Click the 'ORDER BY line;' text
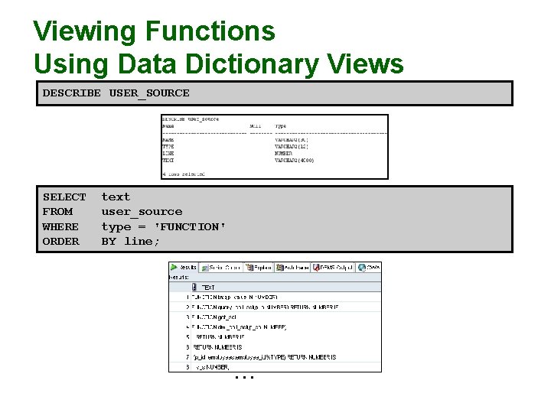Image resolution: width=551 pixels, height=413 pixels. pos(101,242)
